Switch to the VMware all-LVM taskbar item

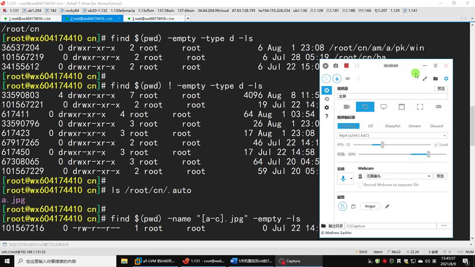click(155, 261)
